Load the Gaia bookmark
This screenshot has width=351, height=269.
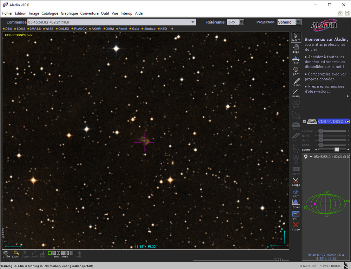pyautogui.click(x=134, y=29)
